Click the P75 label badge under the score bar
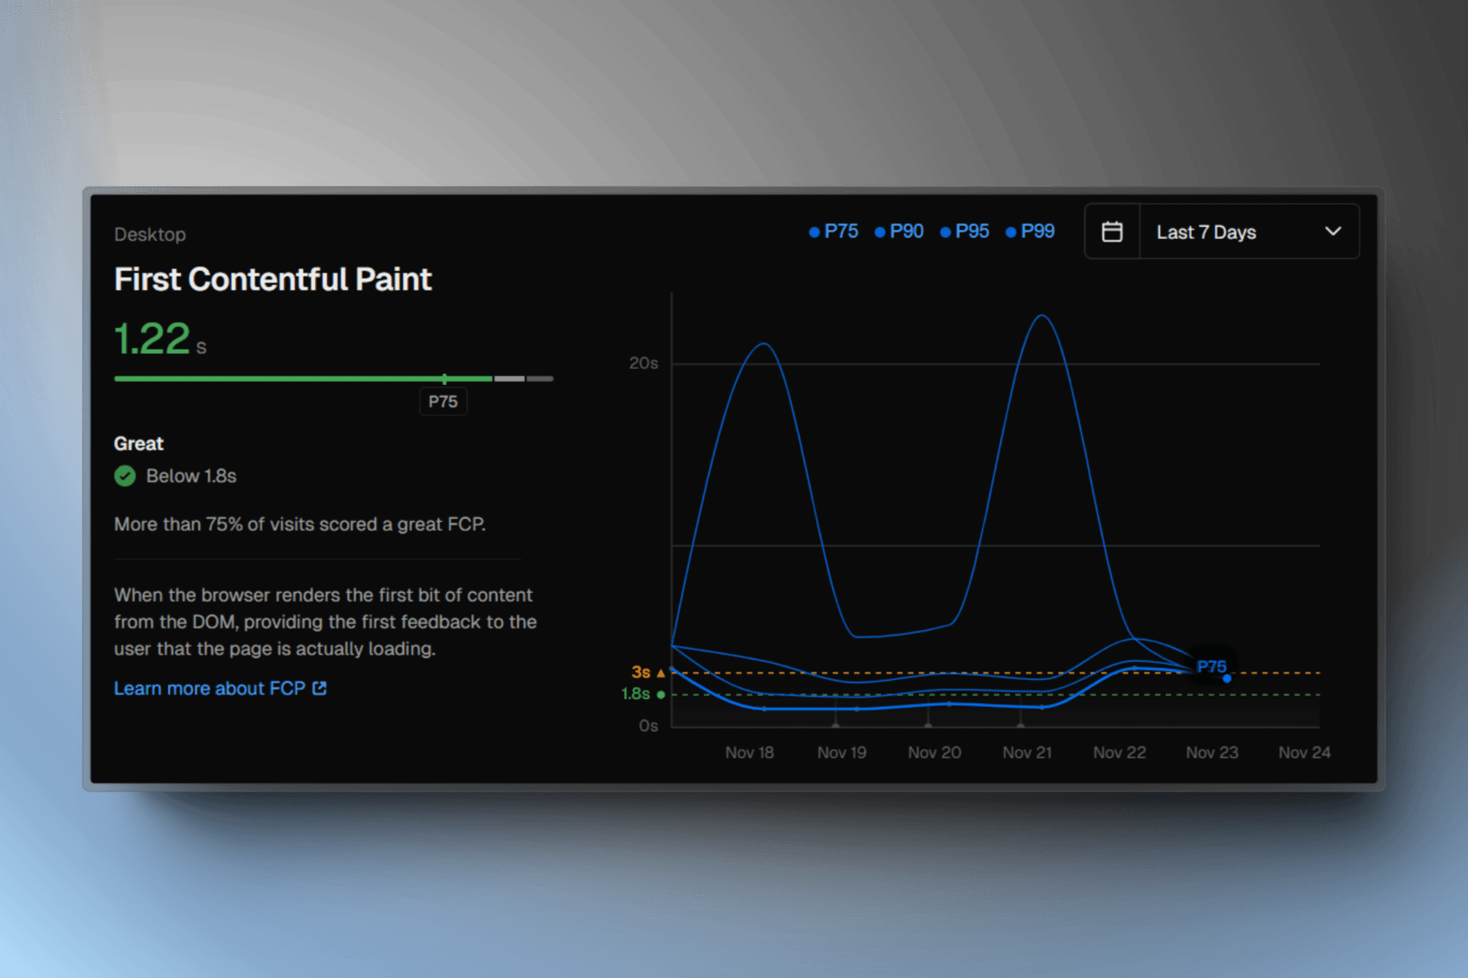This screenshot has height=978, width=1468. (x=443, y=402)
